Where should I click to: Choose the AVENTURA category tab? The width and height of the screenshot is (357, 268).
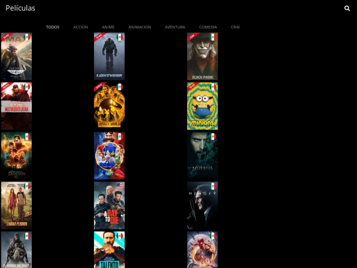click(x=175, y=27)
